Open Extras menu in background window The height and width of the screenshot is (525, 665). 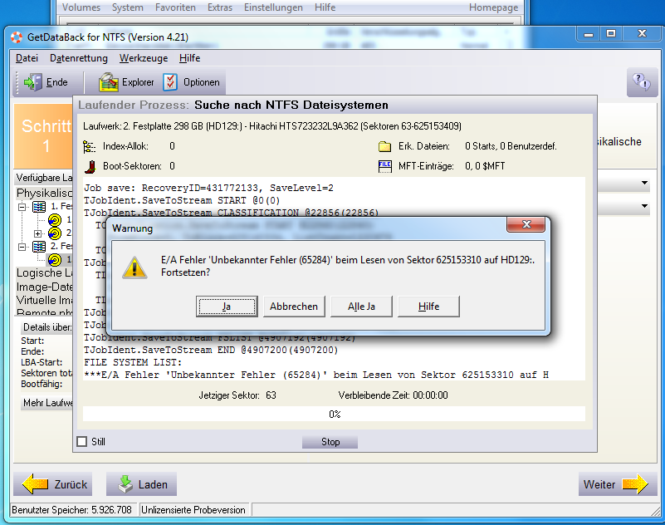tap(220, 7)
